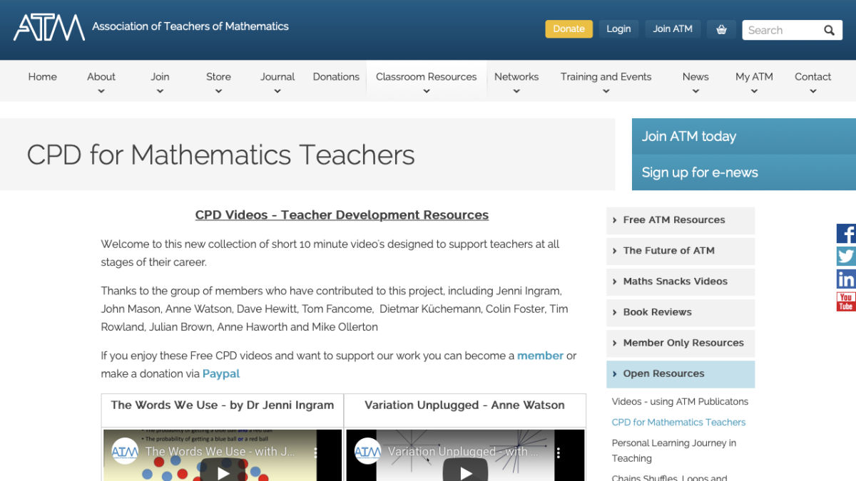Open ATM's Facebook page icon

[846, 233]
